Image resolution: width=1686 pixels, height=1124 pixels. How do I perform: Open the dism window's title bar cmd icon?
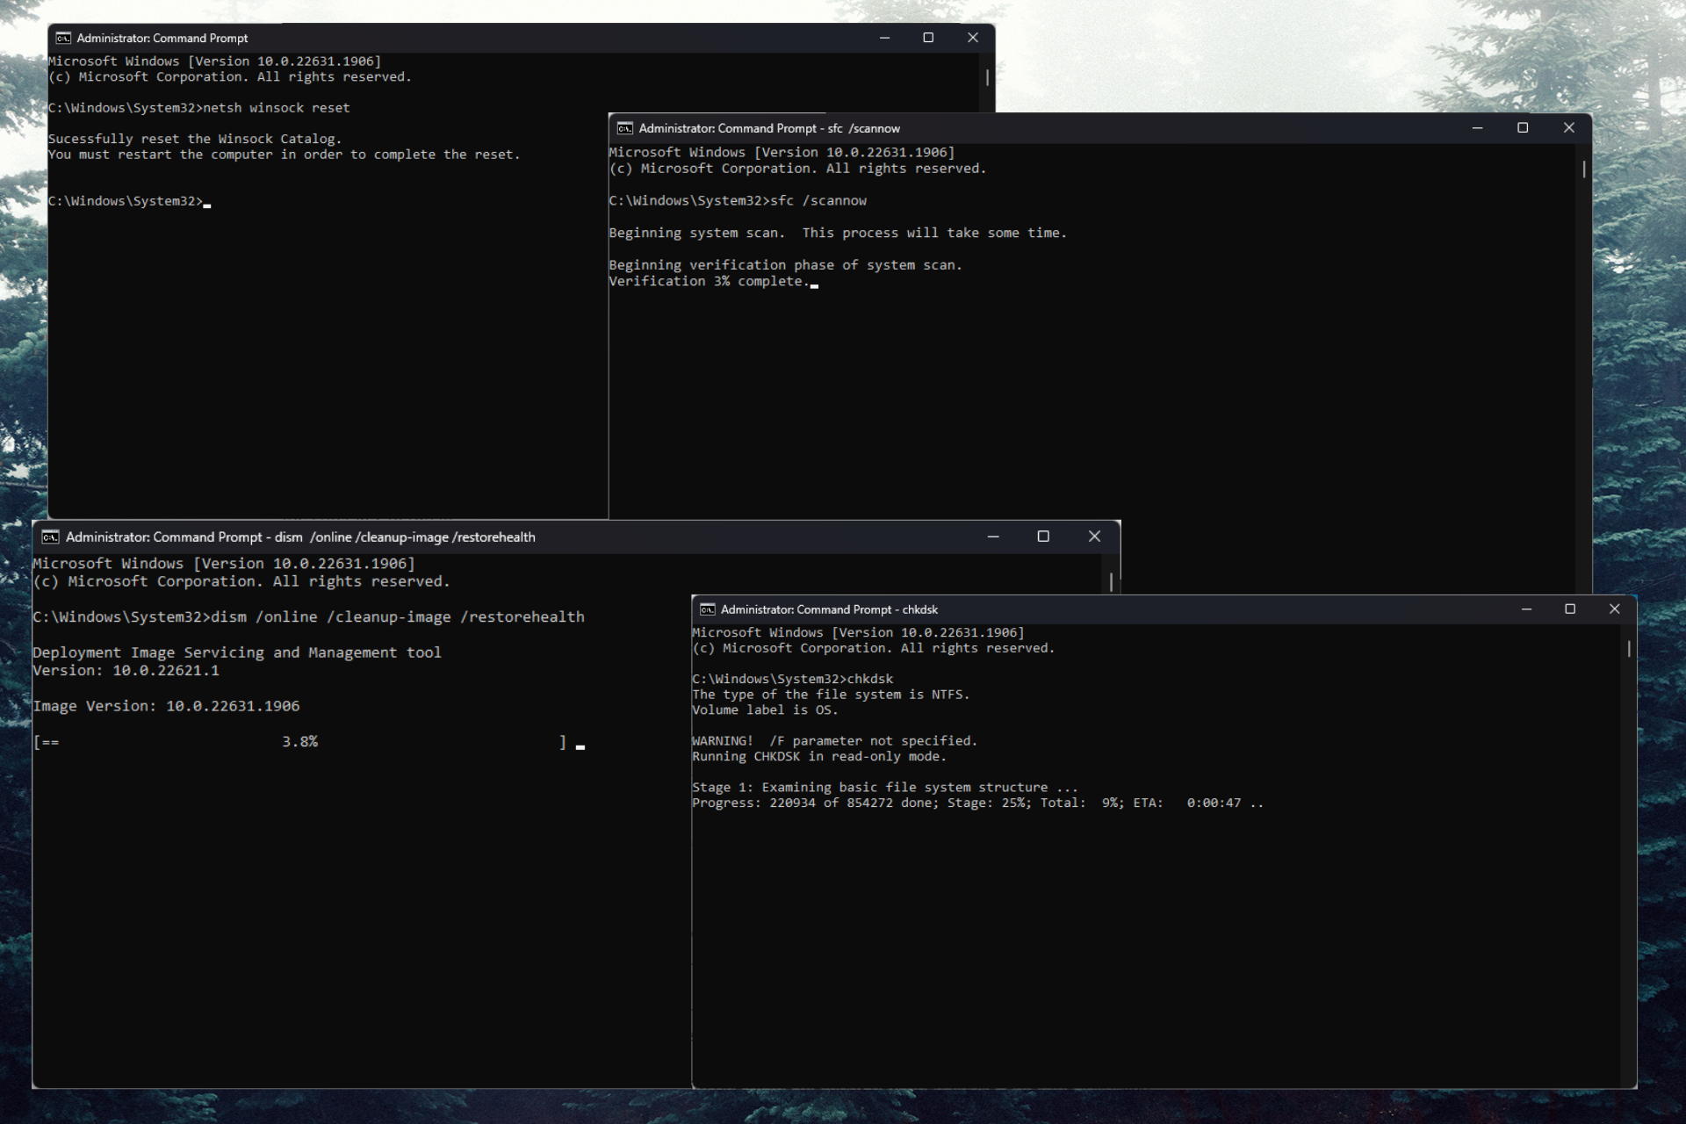click(x=51, y=537)
